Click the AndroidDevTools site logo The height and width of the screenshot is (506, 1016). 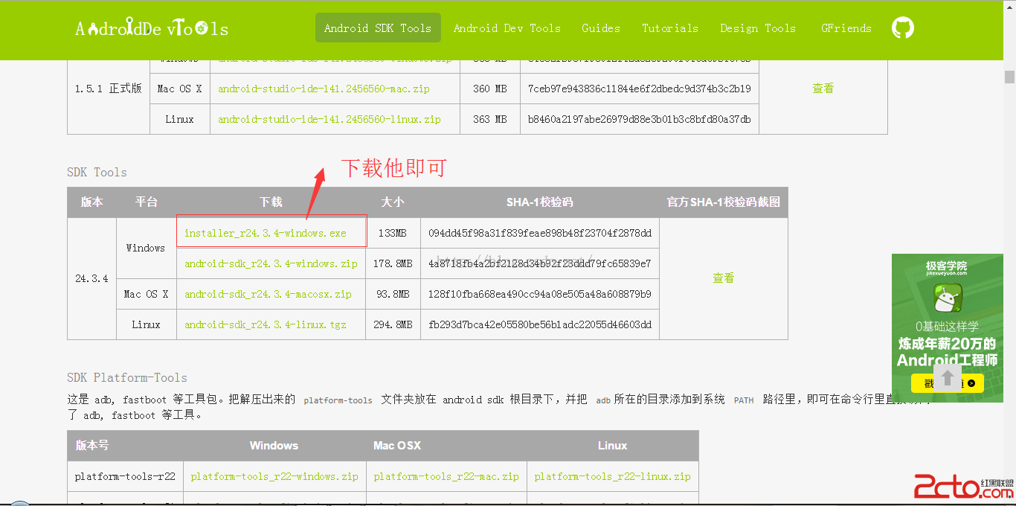(152, 28)
